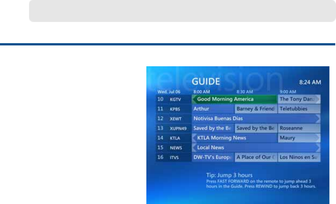Screen dimensions: 336x204
Task: Click the 8:00 AM time header
Action: pyautogui.click(x=202, y=92)
